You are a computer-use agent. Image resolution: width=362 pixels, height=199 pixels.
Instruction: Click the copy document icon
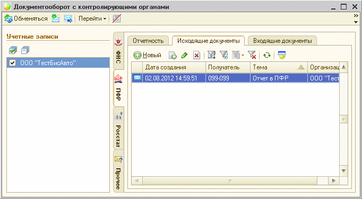[173, 55]
